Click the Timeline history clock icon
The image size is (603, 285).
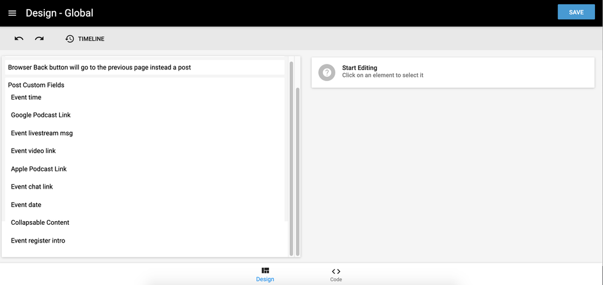pyautogui.click(x=70, y=39)
